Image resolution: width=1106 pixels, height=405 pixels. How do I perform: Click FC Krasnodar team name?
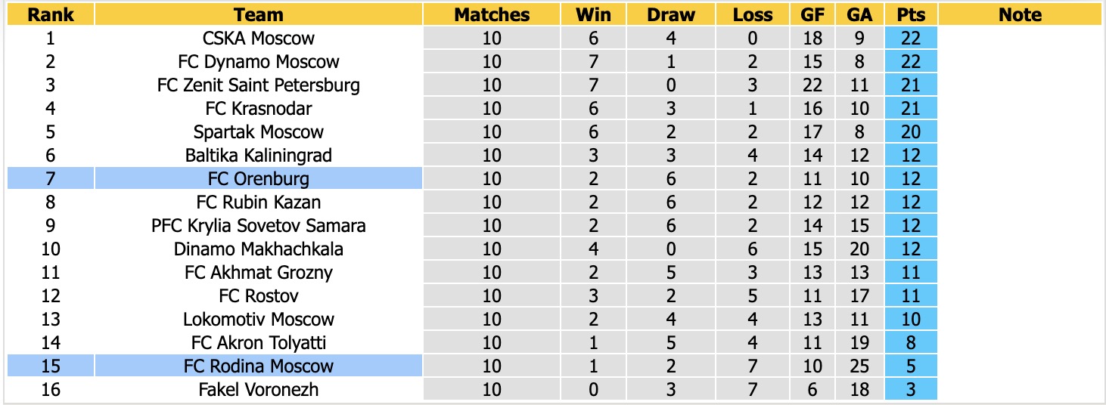[259, 108]
